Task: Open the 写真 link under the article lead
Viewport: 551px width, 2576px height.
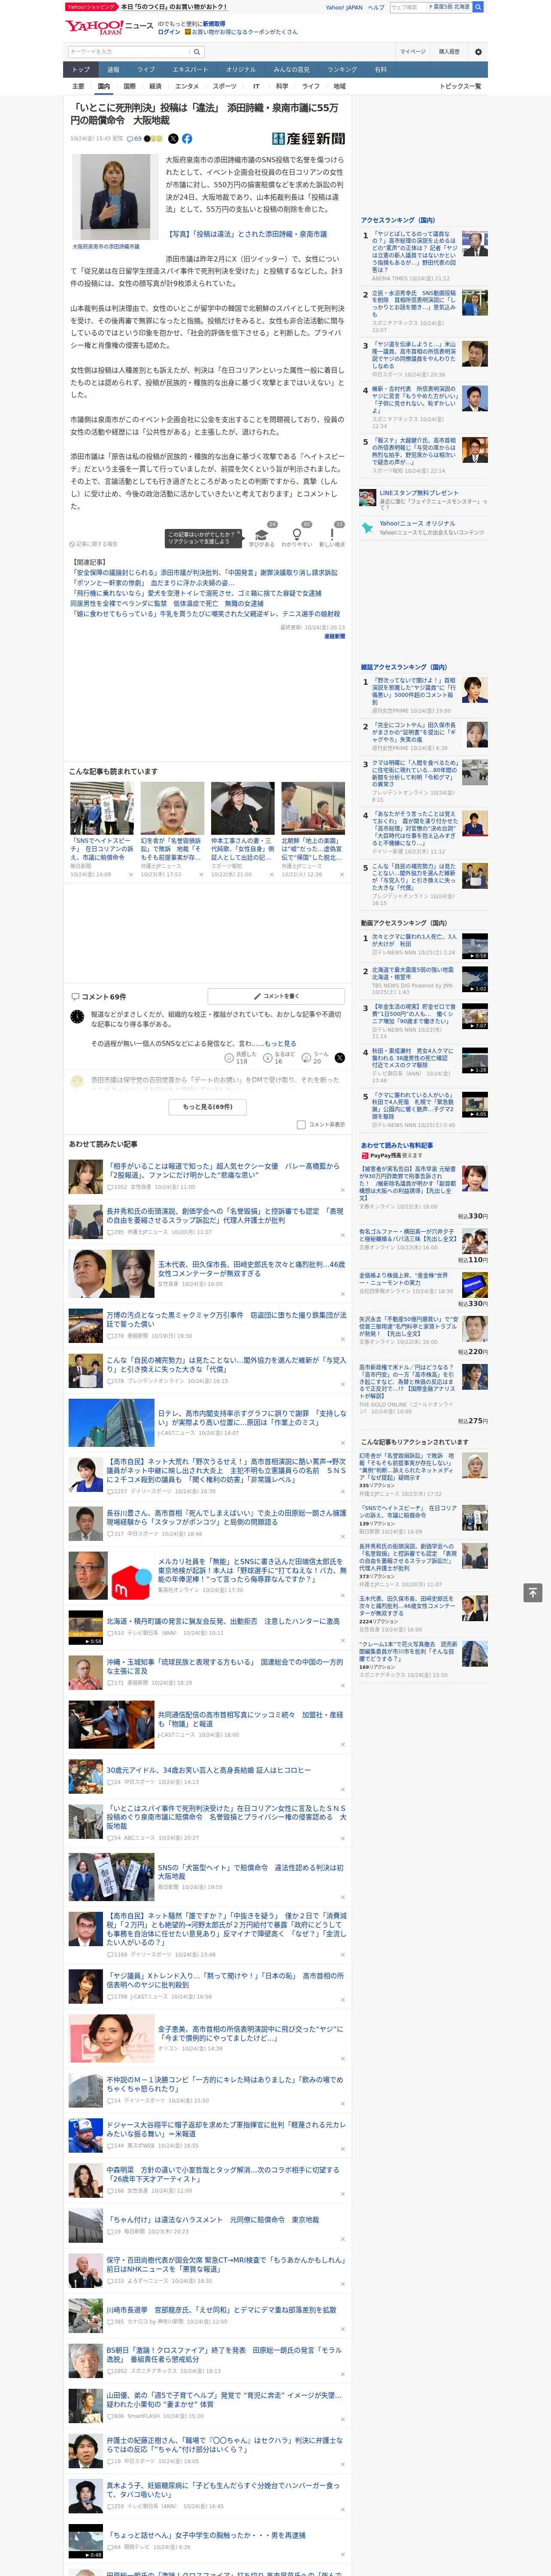Action: [247, 234]
